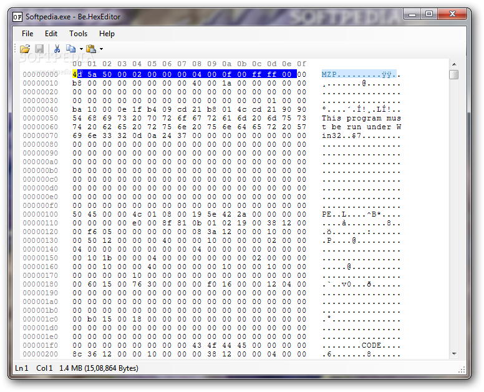Open the File menu
484x392 pixels.
(x=27, y=33)
